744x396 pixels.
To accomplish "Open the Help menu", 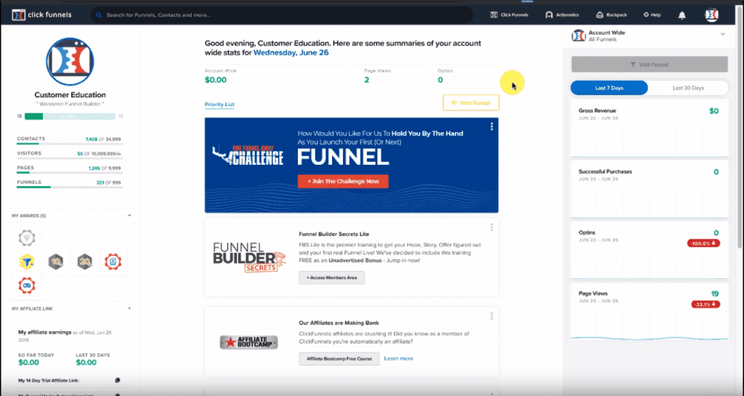I will click(652, 15).
